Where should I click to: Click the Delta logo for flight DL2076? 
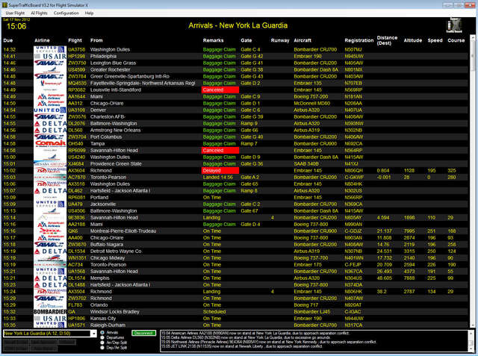click(50, 123)
